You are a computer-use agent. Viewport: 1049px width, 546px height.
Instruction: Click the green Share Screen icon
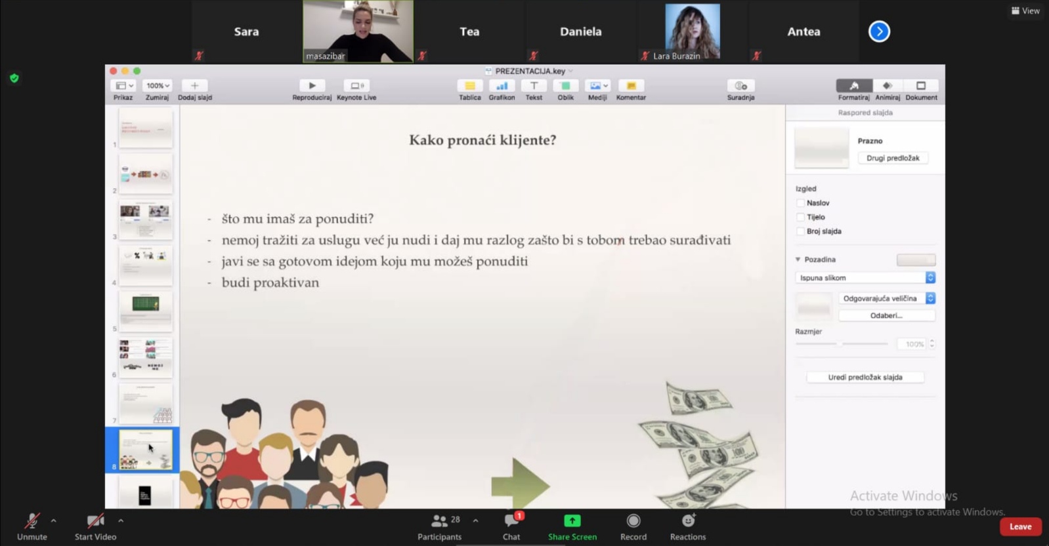pos(572,521)
